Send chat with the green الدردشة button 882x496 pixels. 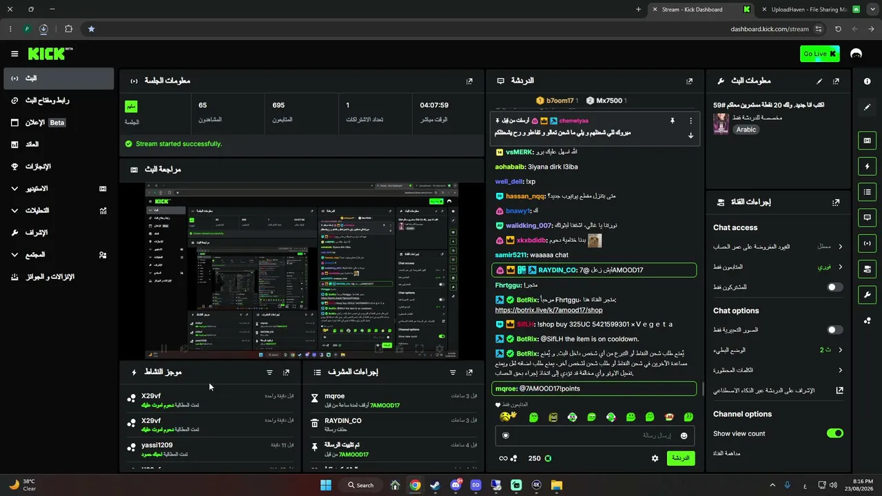click(681, 458)
